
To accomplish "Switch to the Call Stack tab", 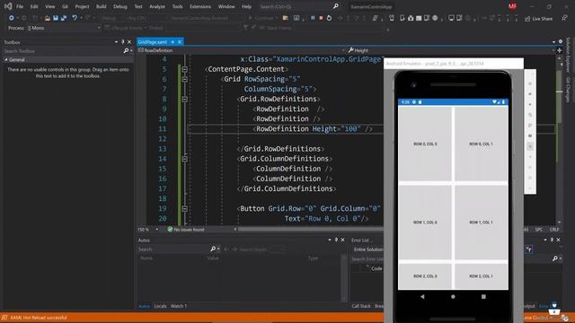I will (x=361, y=306).
